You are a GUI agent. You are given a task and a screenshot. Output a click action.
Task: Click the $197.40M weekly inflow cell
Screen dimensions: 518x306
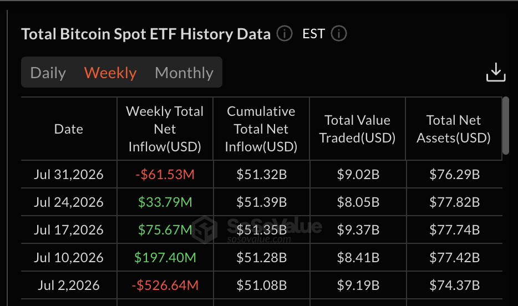[165, 257]
